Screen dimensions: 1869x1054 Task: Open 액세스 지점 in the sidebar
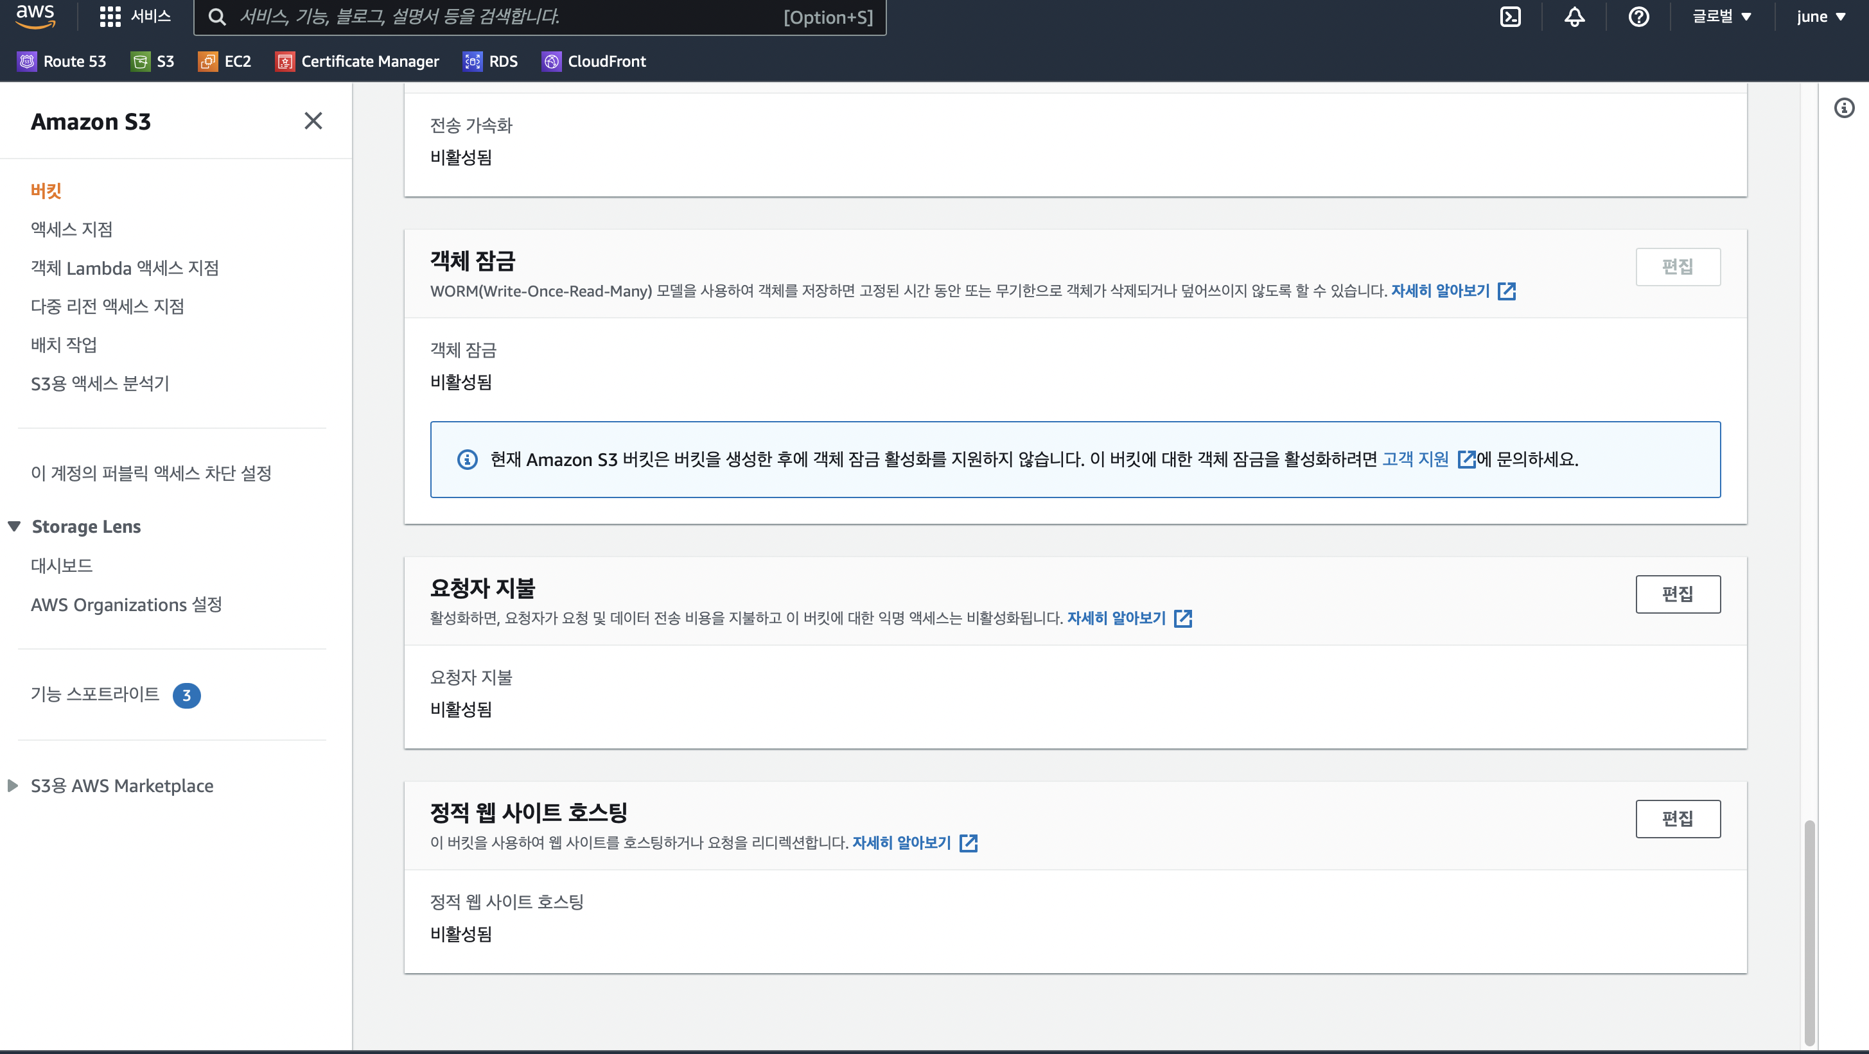71,229
